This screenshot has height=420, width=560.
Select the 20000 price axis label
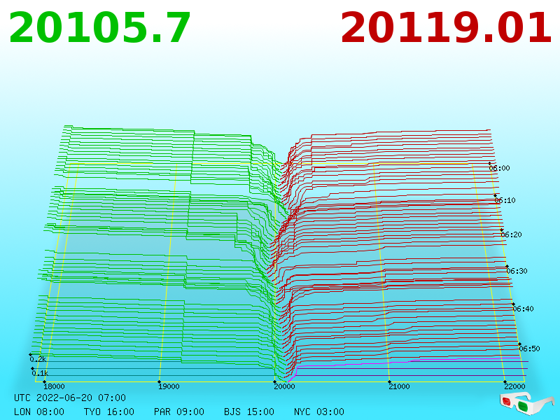pyautogui.click(x=284, y=386)
